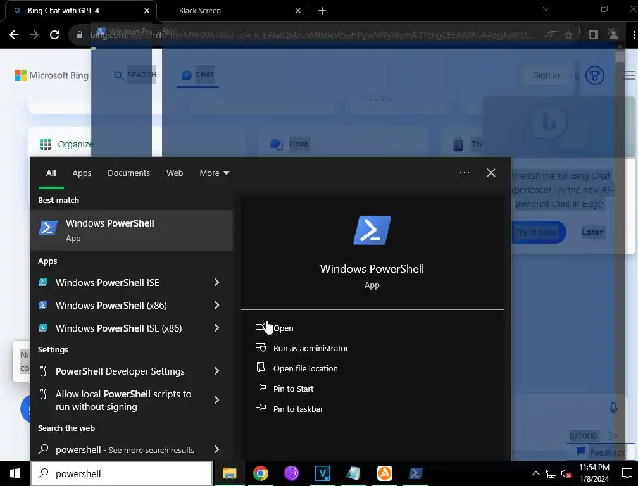Expand options for Windows PowerShell (x86)

(x=217, y=305)
